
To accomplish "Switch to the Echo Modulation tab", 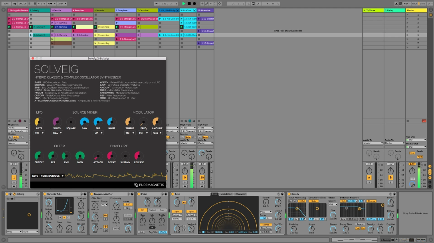I will 226,194.
